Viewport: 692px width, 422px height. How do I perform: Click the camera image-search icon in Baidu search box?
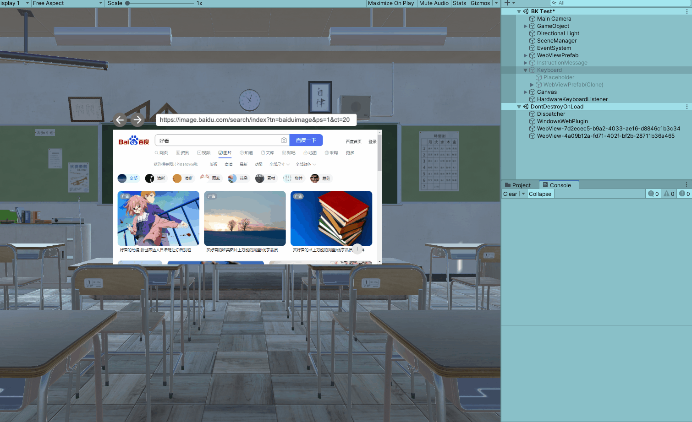click(284, 140)
